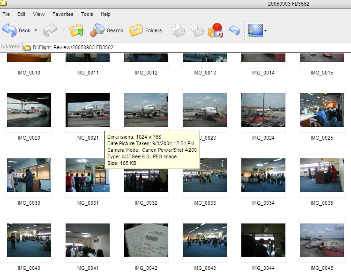The height and width of the screenshot is (275, 351).
Task: Click the IMG_0015 file name
Action: 322,73
